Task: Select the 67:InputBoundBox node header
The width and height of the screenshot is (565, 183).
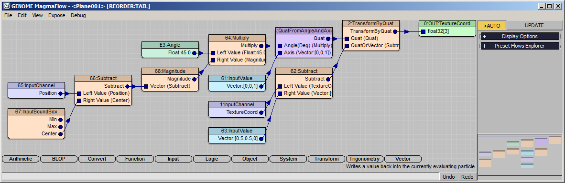Action: click(36, 112)
